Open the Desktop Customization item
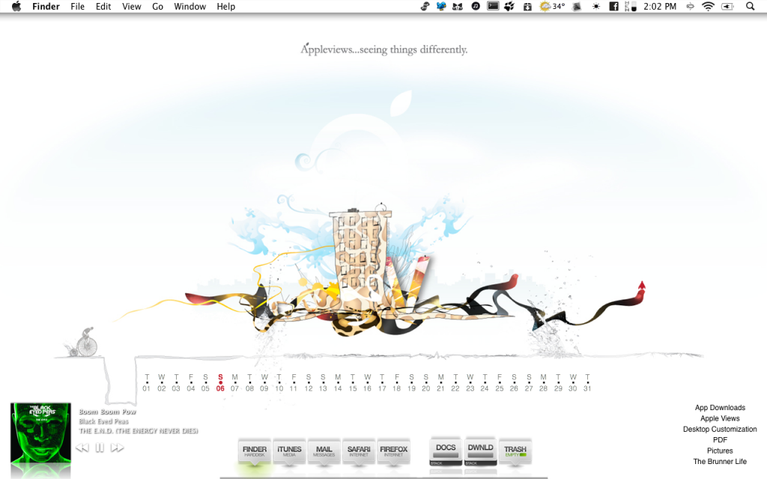The height and width of the screenshot is (479, 767). 720,429
